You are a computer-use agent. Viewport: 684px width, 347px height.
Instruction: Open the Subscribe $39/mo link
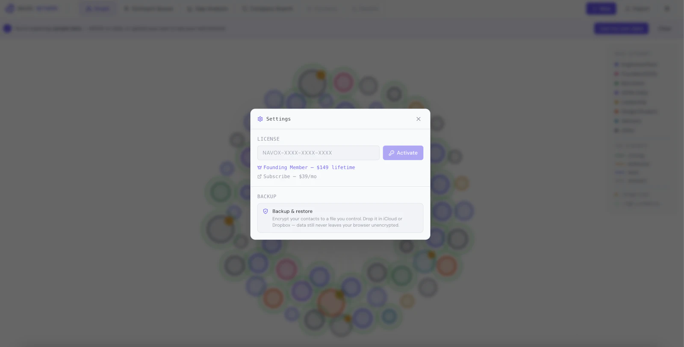(287, 176)
